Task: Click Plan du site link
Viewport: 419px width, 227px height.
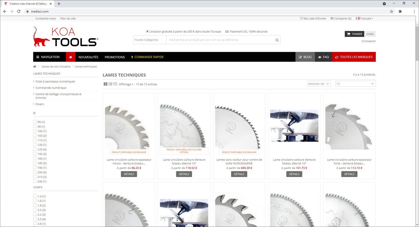Action: 68,19
